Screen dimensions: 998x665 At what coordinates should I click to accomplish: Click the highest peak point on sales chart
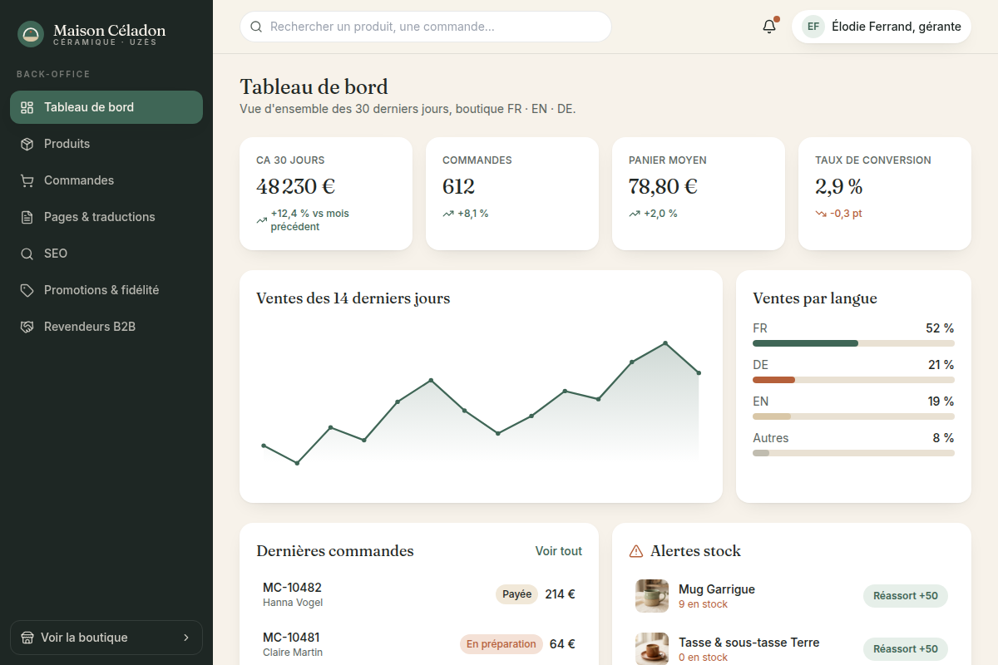(665, 342)
